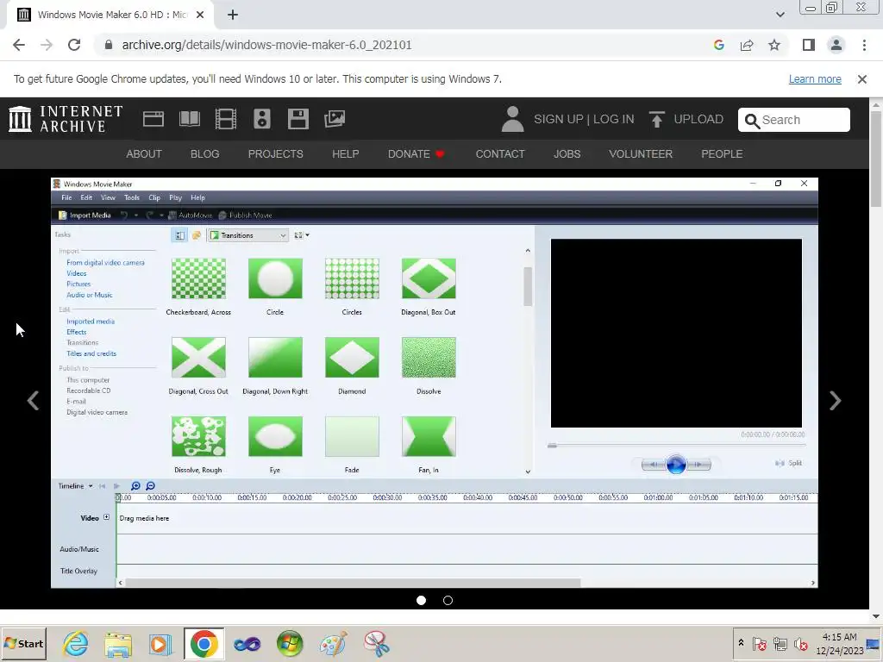Click the share page icon
883x662 pixels.
pyautogui.click(x=747, y=45)
